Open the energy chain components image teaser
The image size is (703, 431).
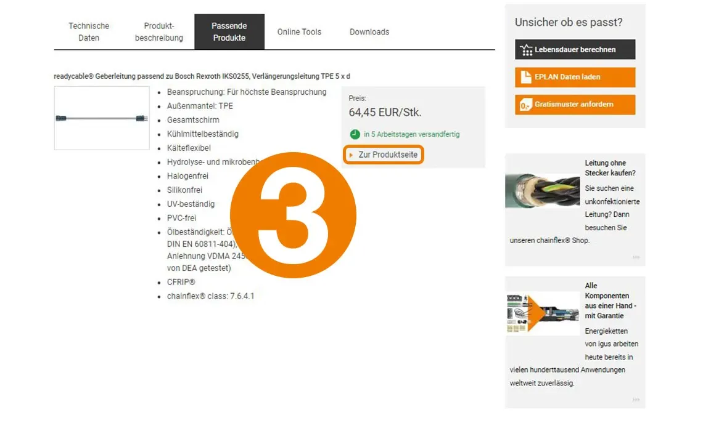pyautogui.click(x=543, y=313)
